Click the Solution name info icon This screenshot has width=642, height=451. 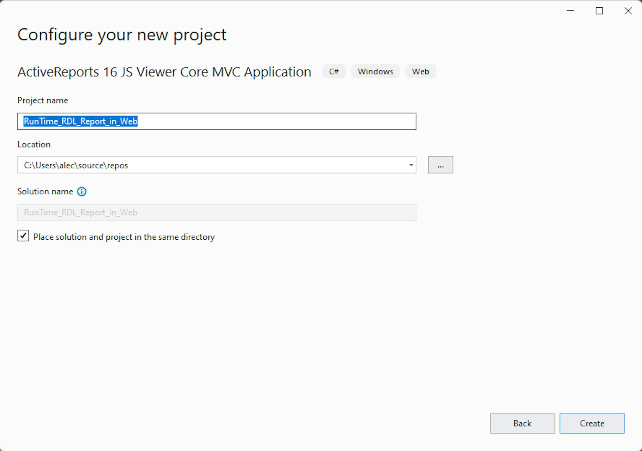click(81, 191)
